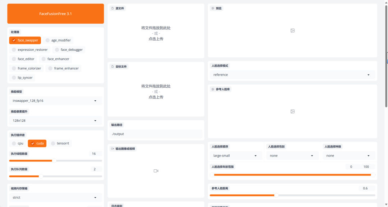Click the camera placeholder in output video panel
The height and width of the screenshot is (207, 388).
tap(156, 171)
